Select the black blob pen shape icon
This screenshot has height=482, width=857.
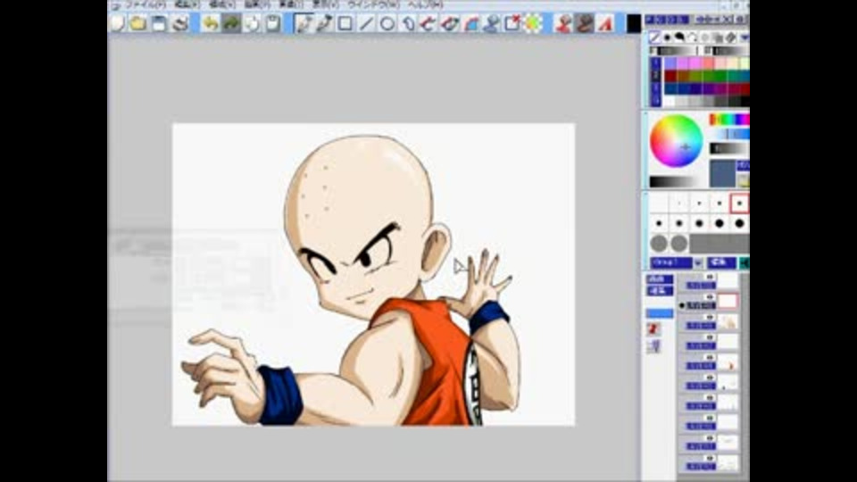[679, 37]
